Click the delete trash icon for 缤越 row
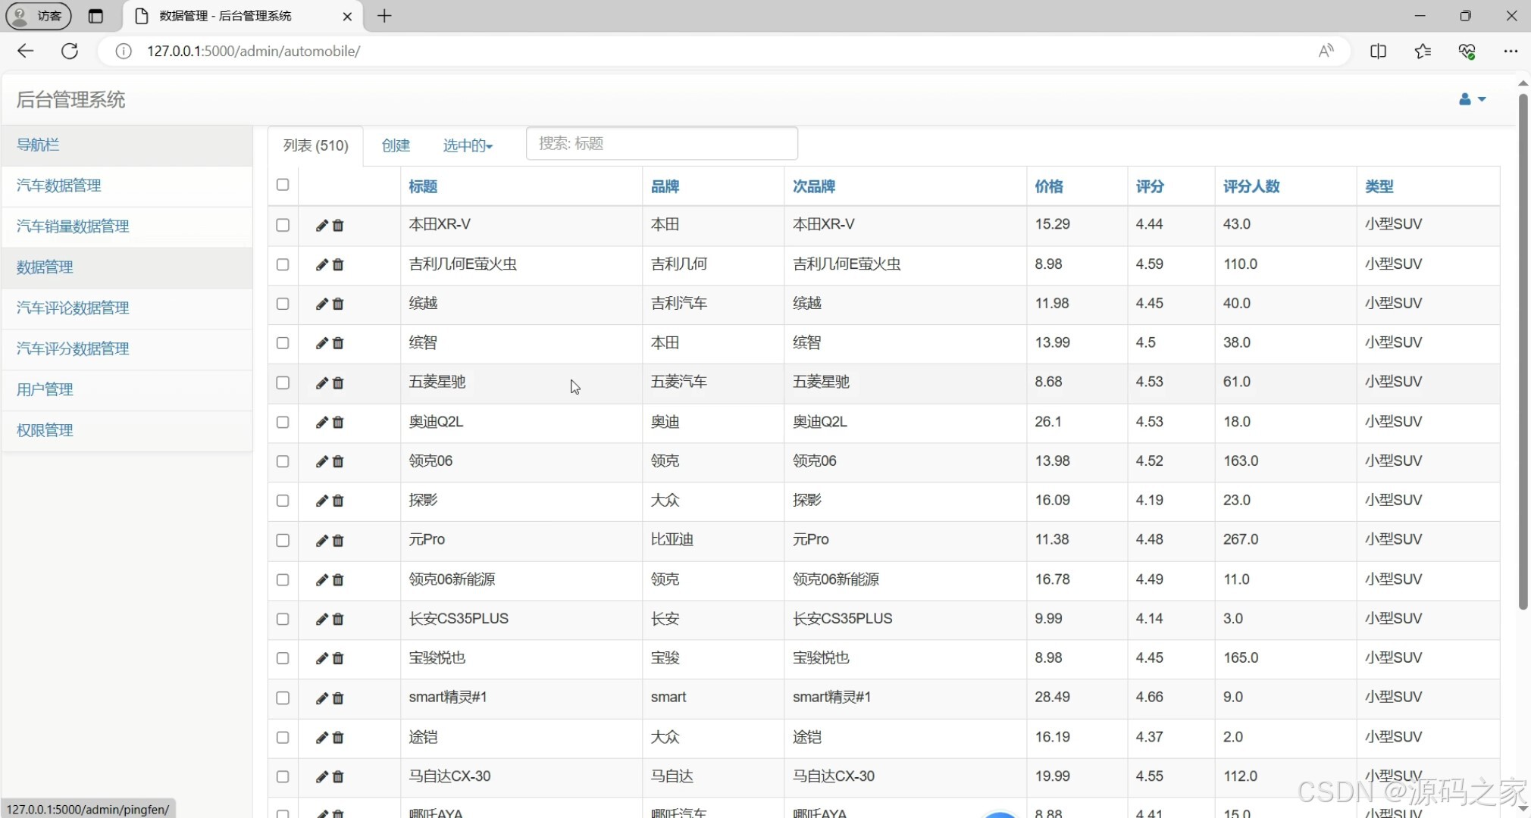 (338, 304)
